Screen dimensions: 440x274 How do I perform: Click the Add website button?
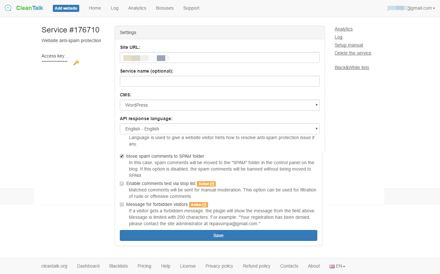(66, 8)
